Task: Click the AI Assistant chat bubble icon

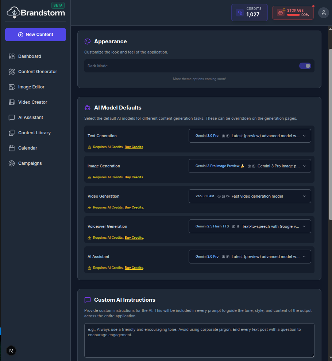Action: click(12, 118)
